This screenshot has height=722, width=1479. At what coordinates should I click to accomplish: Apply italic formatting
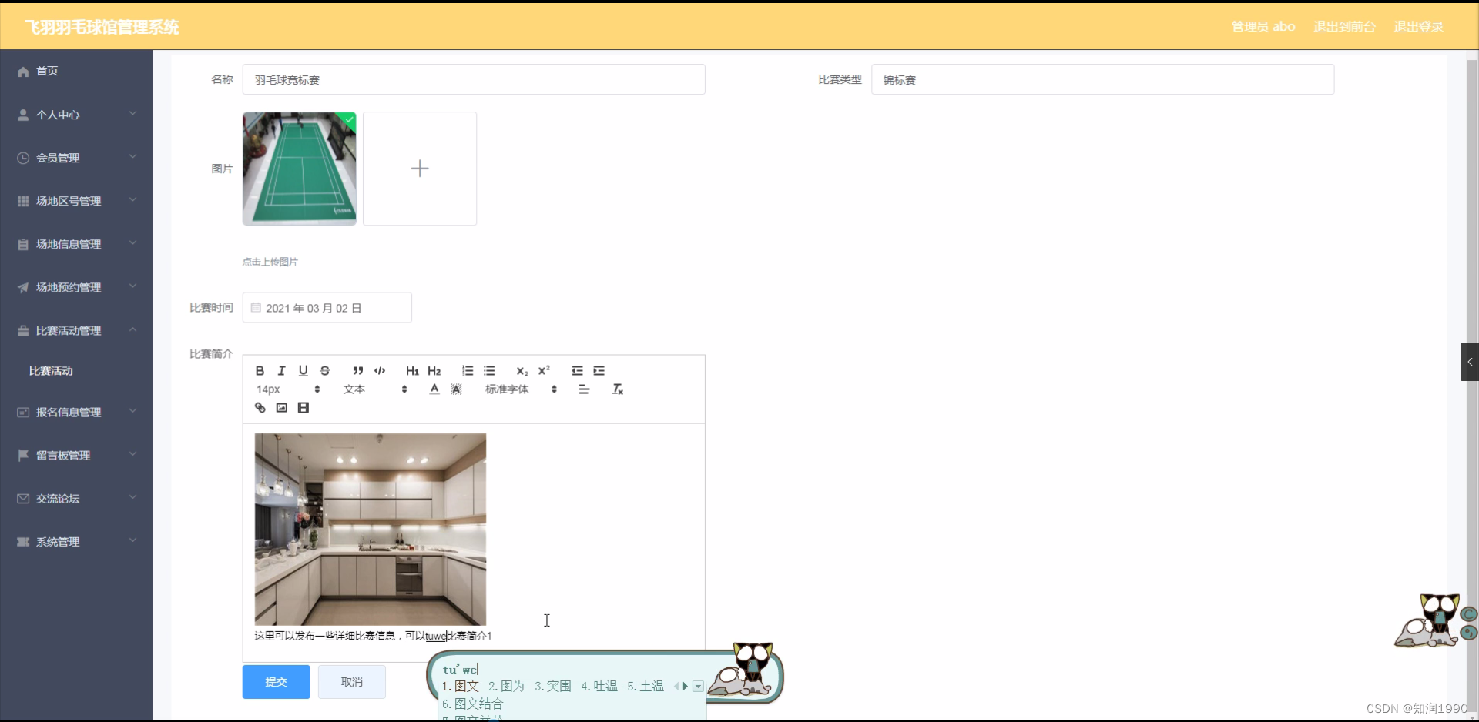point(281,370)
